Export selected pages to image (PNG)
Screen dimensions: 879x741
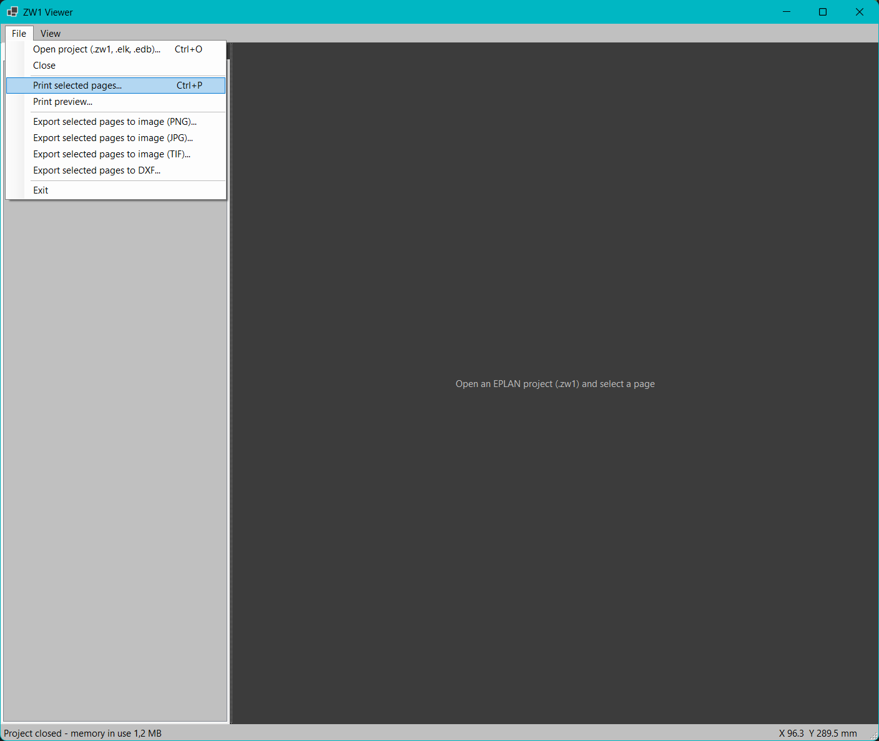pos(116,122)
